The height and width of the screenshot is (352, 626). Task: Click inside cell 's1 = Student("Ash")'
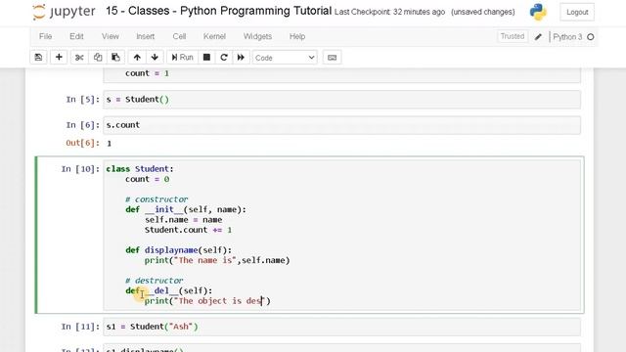341,327
